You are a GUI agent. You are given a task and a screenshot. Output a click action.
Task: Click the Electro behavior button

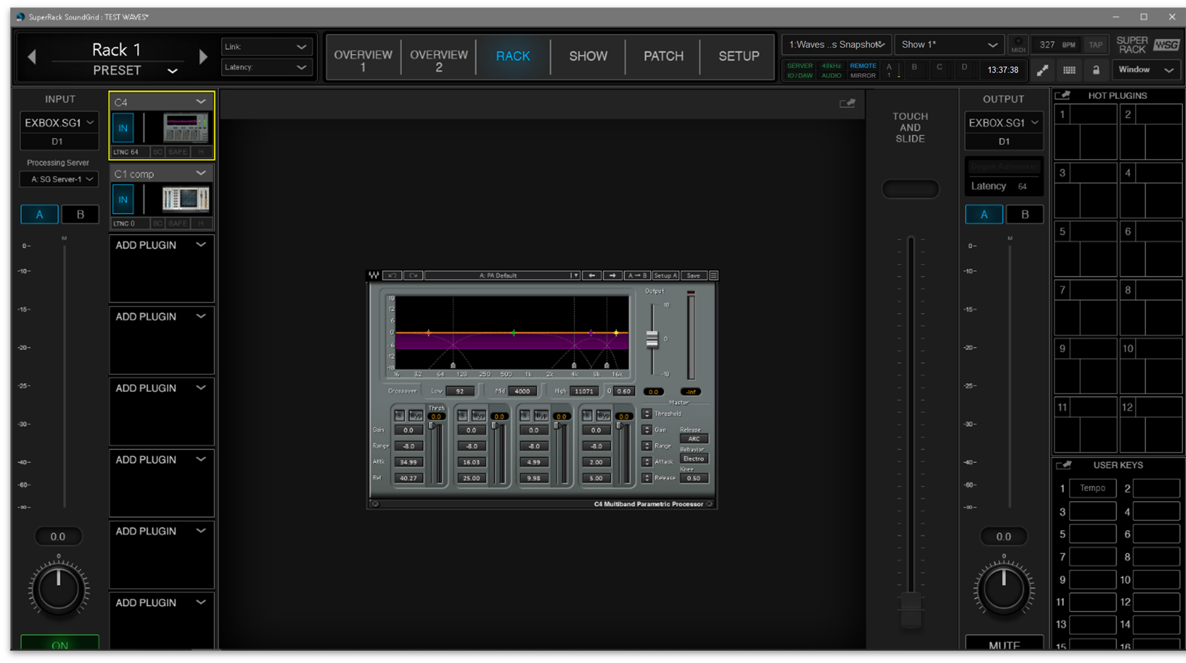(694, 459)
